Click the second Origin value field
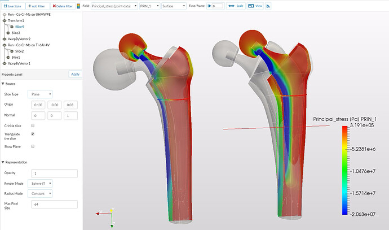The width and height of the screenshot is (389, 230). [x=54, y=105]
